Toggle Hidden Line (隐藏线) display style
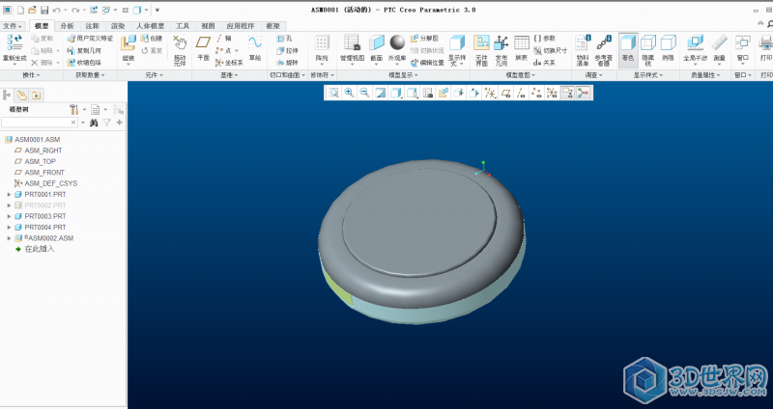Image resolution: width=773 pixels, height=409 pixels. click(648, 49)
